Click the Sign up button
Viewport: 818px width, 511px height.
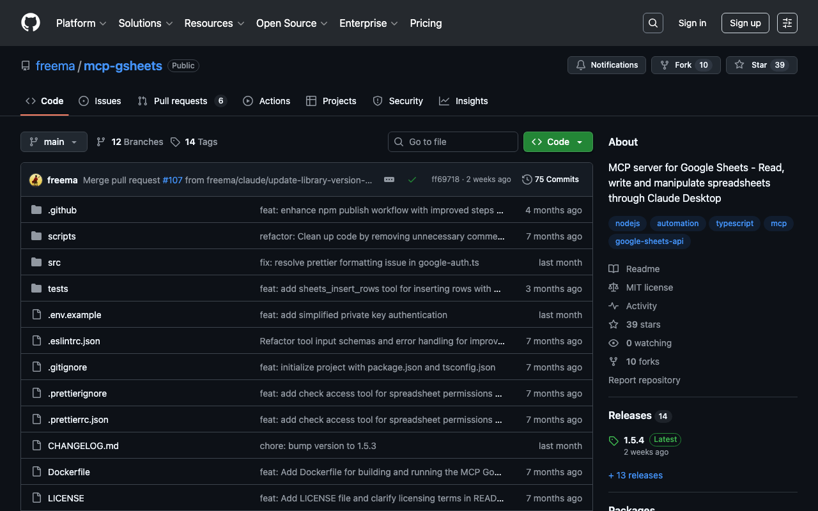coord(745,23)
